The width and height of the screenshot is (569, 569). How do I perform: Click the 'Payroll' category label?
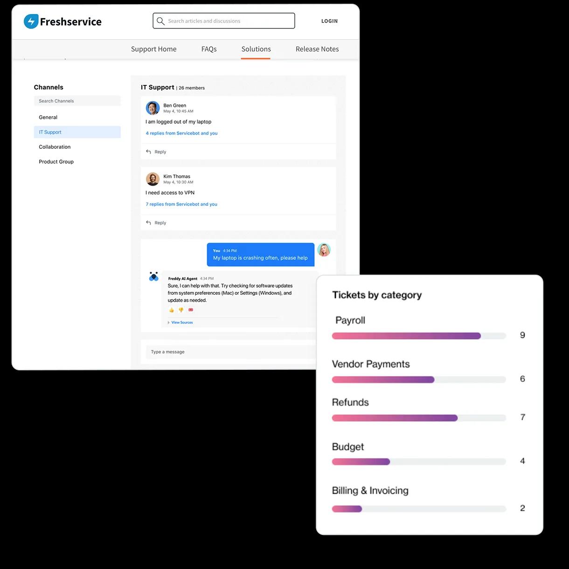pyautogui.click(x=350, y=320)
